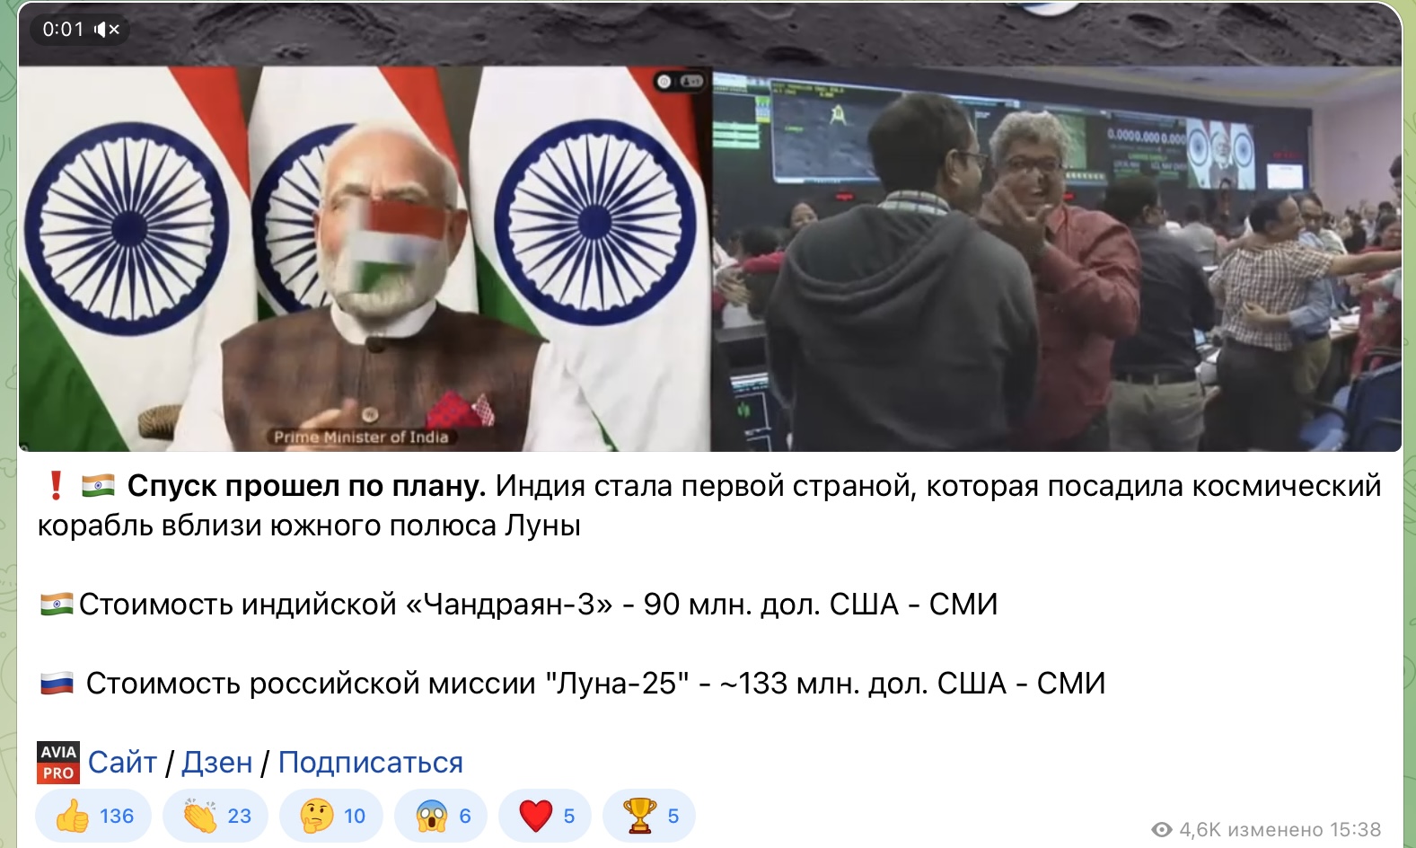
Task: Click the Indian flag before Стоимость индийской
Action: click(57, 605)
